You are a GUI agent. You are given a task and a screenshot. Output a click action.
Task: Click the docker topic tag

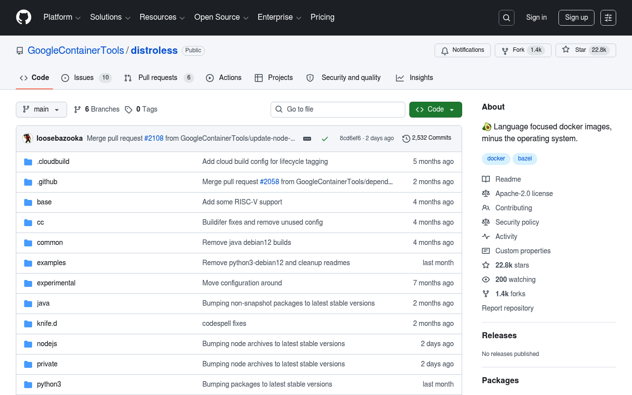coord(496,158)
